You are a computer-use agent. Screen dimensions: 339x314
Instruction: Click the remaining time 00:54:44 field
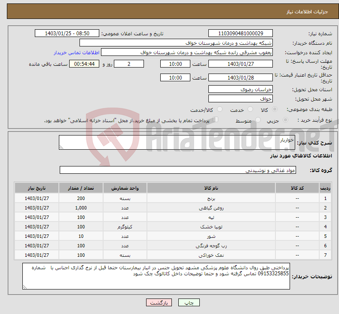point(84,64)
